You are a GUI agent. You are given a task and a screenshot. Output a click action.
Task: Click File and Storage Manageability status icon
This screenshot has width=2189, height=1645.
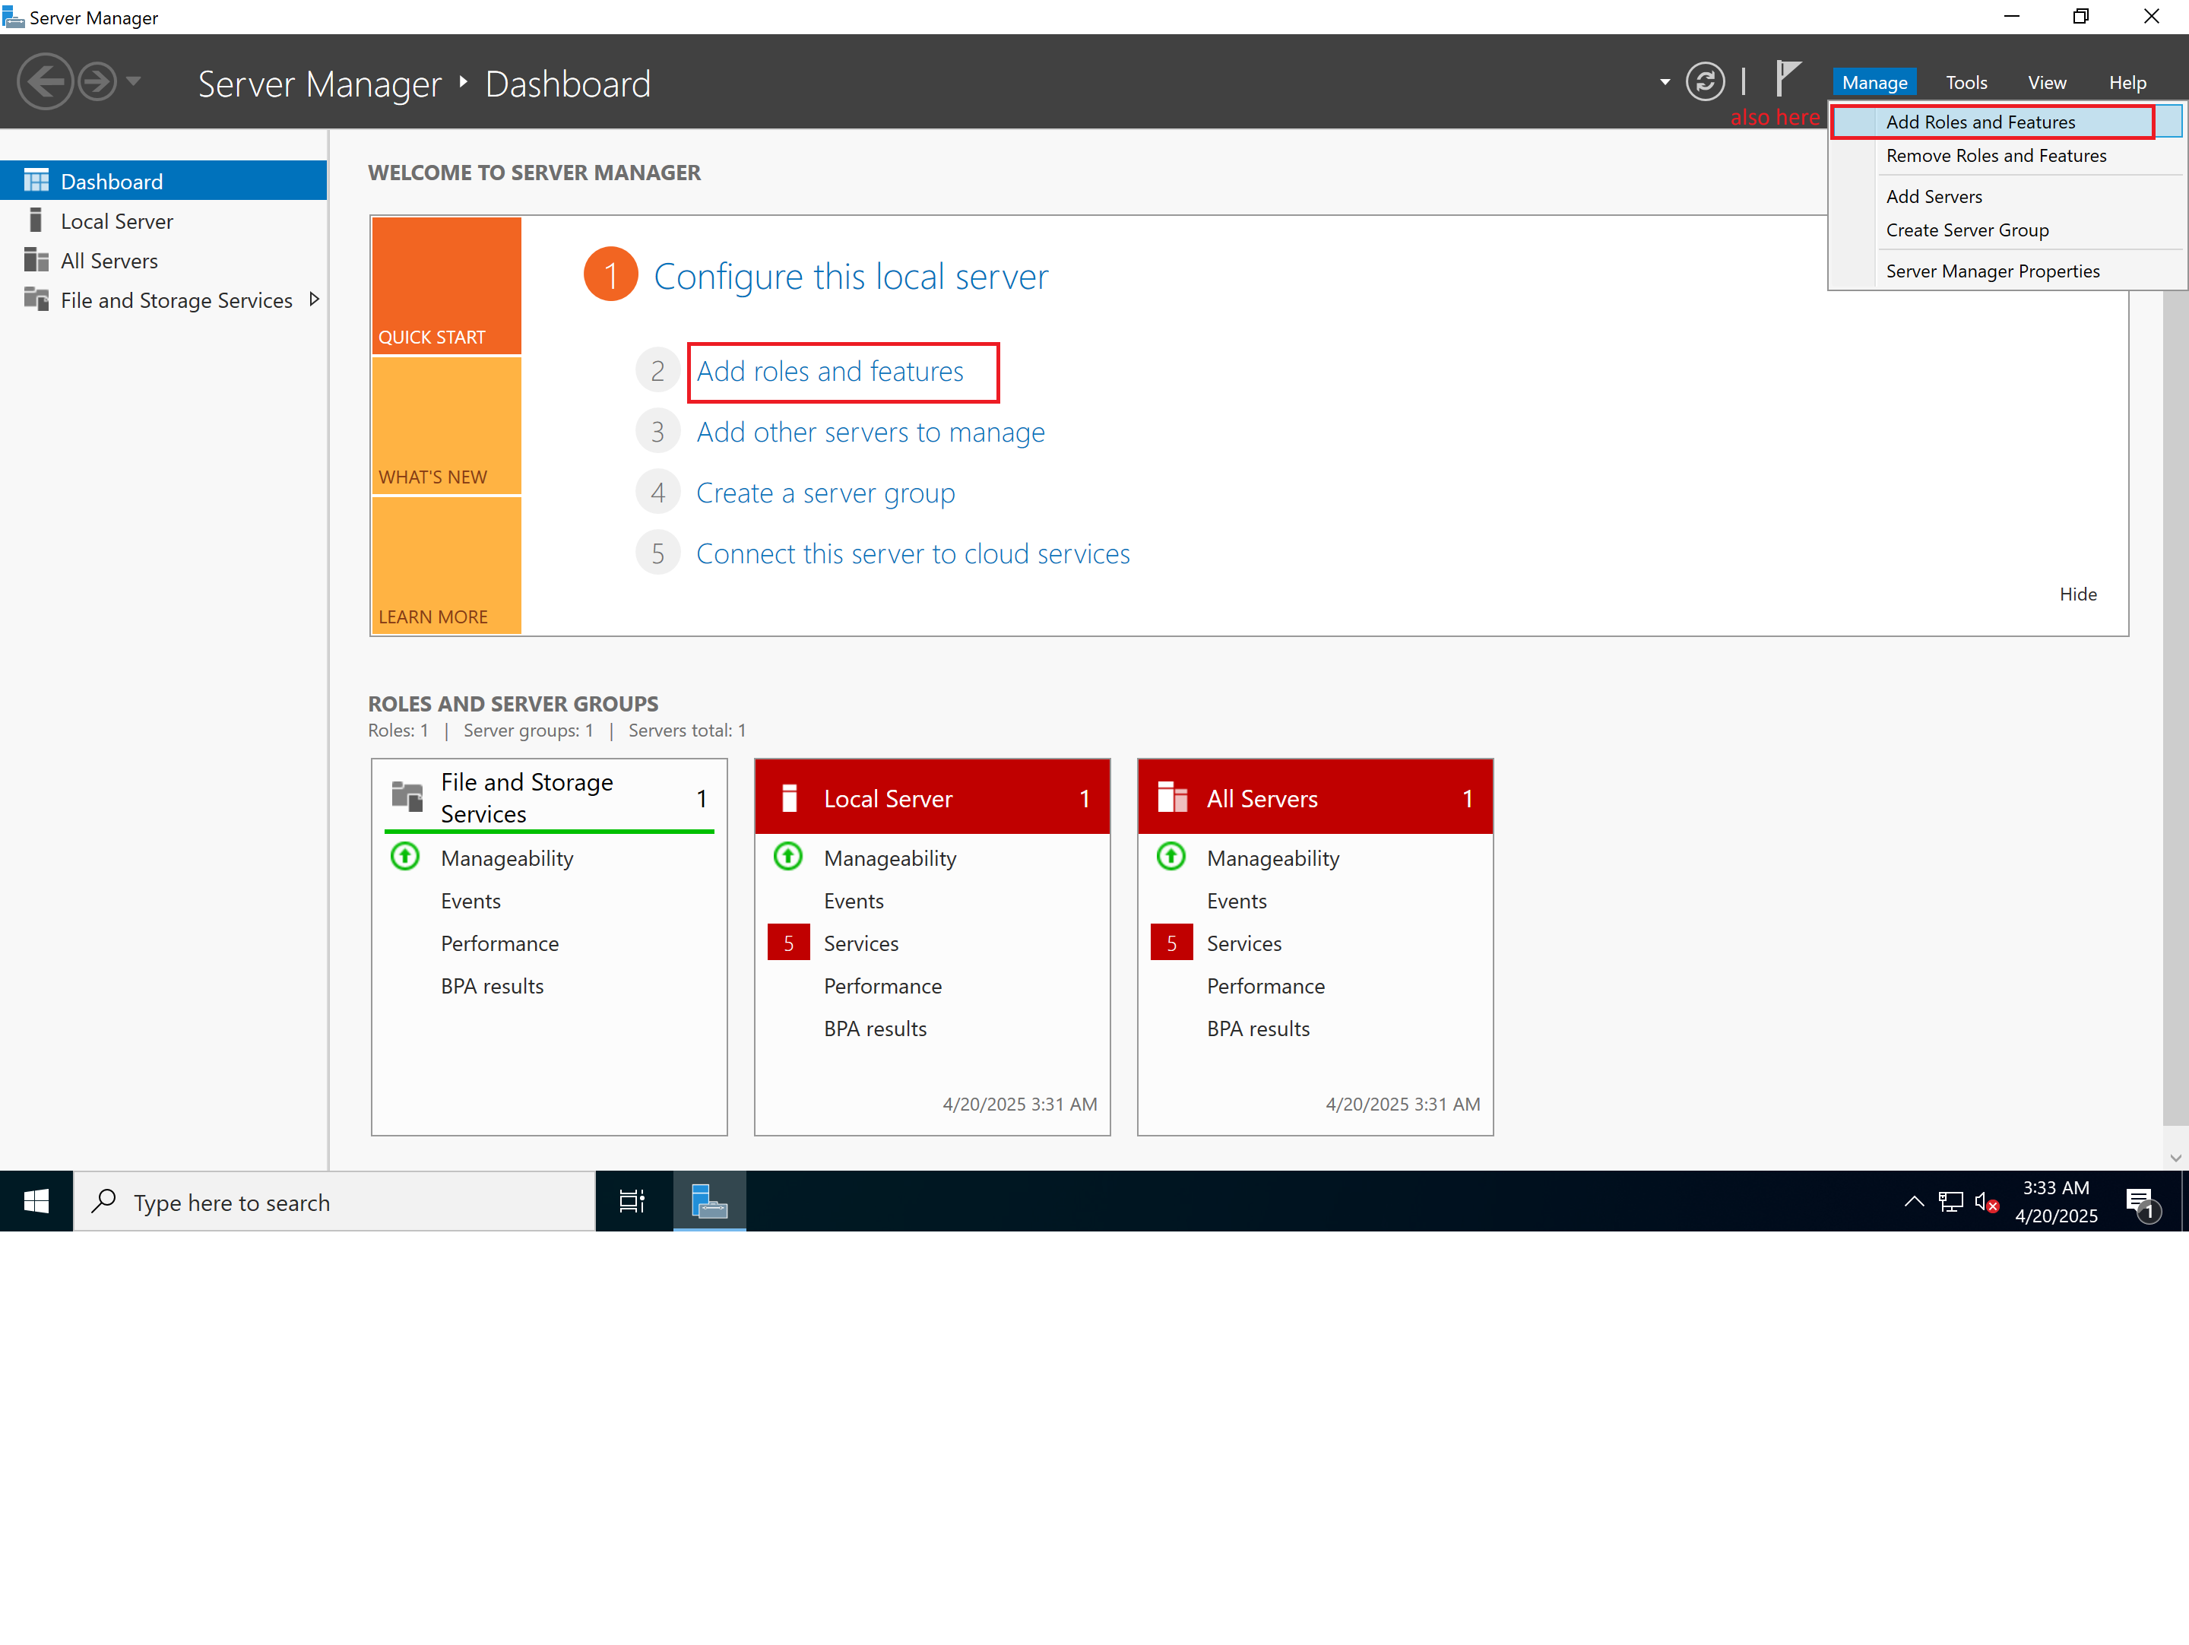coord(405,856)
